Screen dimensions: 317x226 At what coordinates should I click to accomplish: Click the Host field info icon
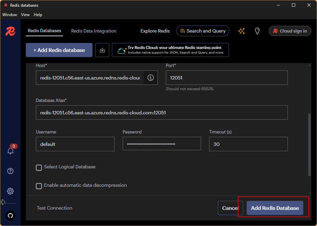coord(150,78)
